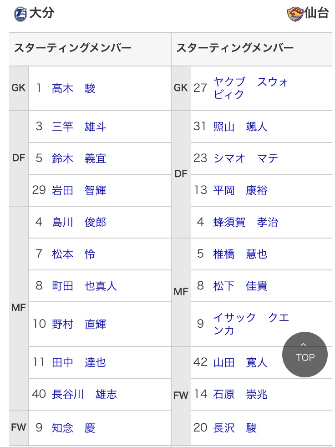
Task: Open 岩田 智輝 player page
Action: 79,190
